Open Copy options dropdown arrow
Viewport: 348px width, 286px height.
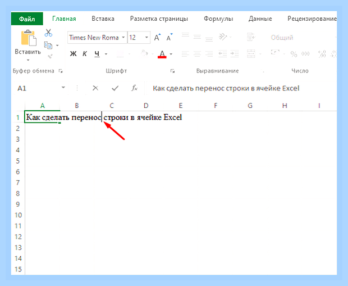57,46
